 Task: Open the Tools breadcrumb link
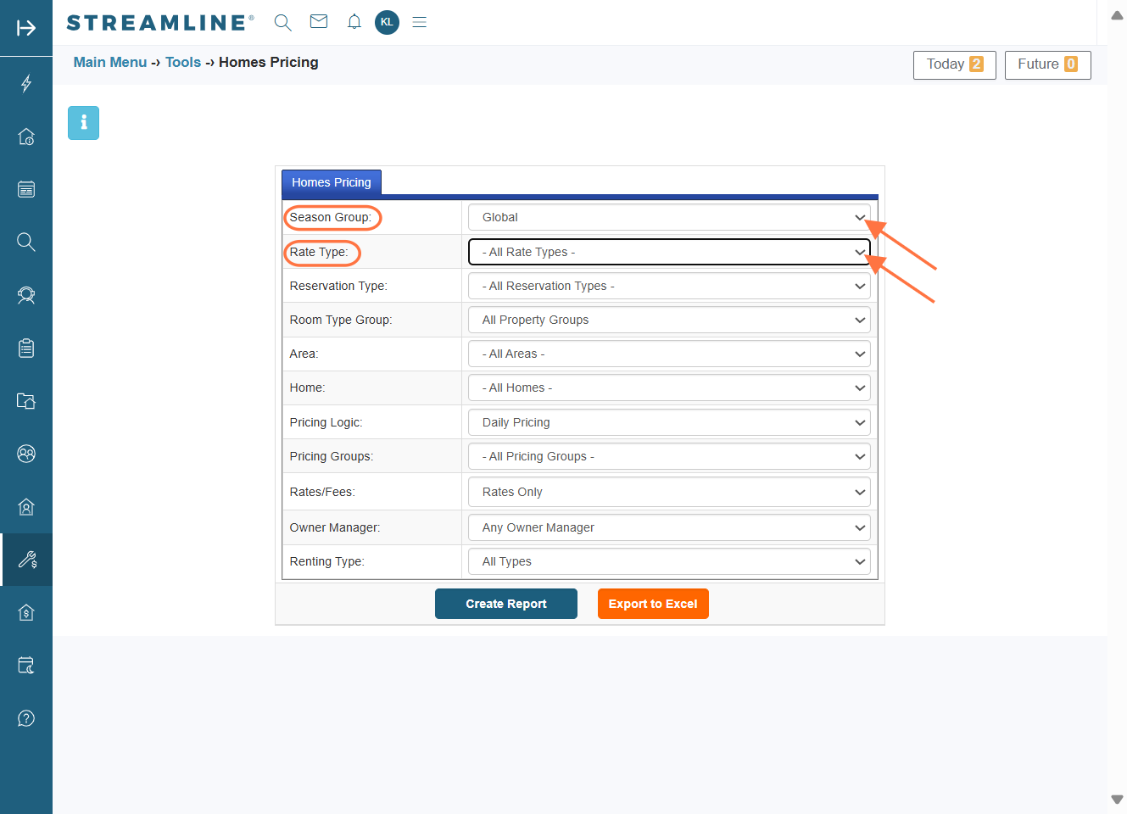click(x=183, y=62)
